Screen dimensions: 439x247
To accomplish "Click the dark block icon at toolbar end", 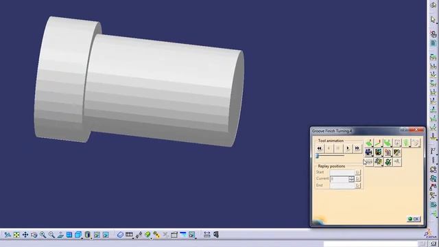I will (x=216, y=235).
